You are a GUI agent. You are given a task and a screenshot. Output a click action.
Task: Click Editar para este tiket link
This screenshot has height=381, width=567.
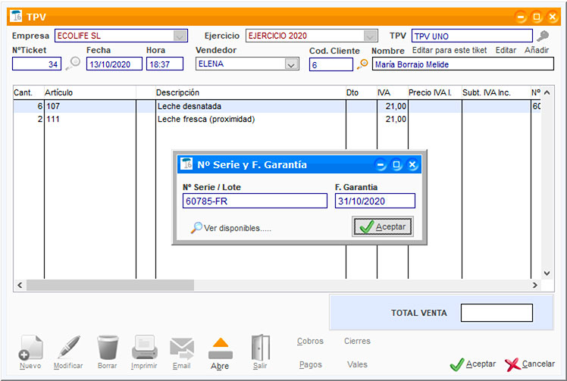tap(450, 50)
